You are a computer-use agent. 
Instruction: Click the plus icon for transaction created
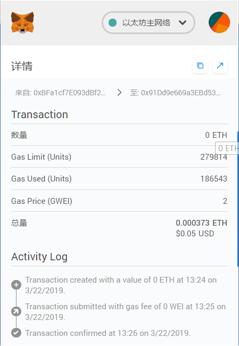coord(17,285)
